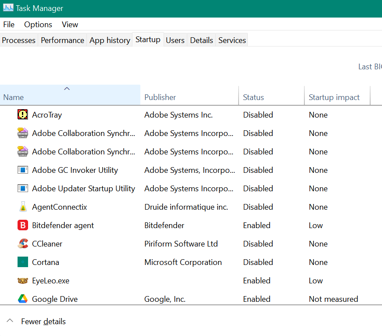Click the 'Not measured' startup impact value

point(333,299)
